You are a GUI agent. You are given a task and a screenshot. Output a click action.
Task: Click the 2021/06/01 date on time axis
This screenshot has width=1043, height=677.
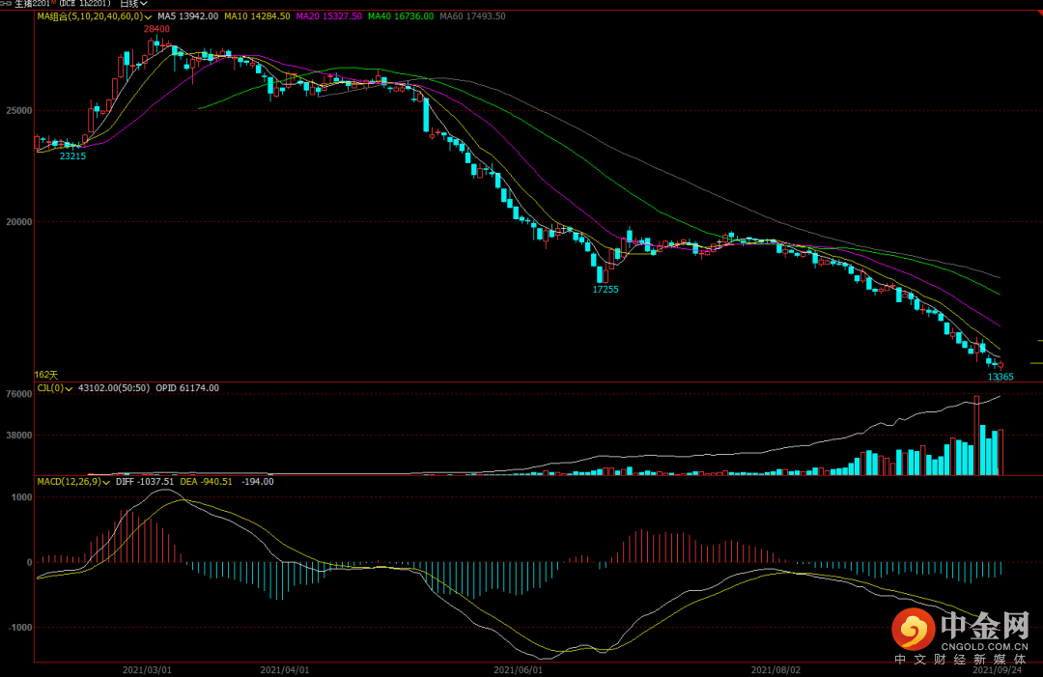518,668
